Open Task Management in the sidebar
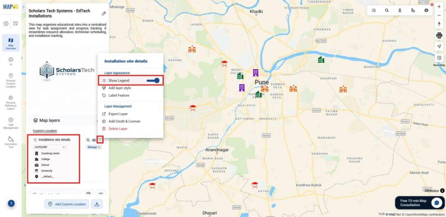 (11, 122)
